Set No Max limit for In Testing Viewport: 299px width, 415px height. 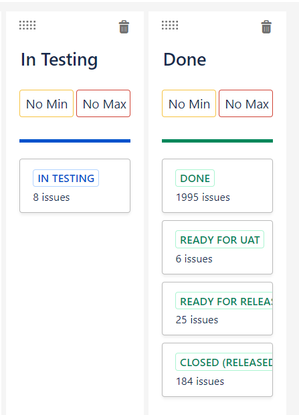point(104,104)
